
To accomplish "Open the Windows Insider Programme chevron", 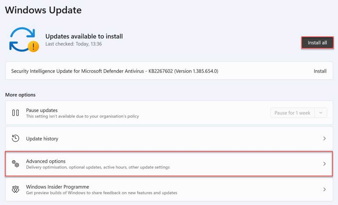I will pyautogui.click(x=324, y=189).
